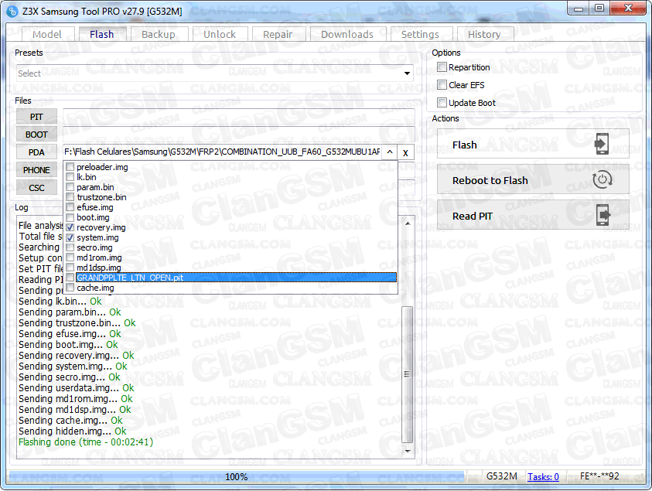Viewport: 652px width, 491px height.
Task: Go to the Unlock tab
Action: click(x=220, y=34)
